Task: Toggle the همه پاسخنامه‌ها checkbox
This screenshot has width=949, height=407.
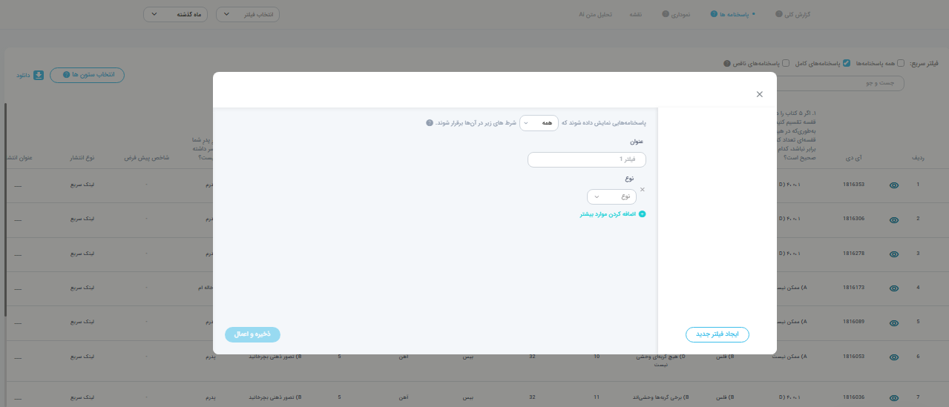Action: click(901, 63)
